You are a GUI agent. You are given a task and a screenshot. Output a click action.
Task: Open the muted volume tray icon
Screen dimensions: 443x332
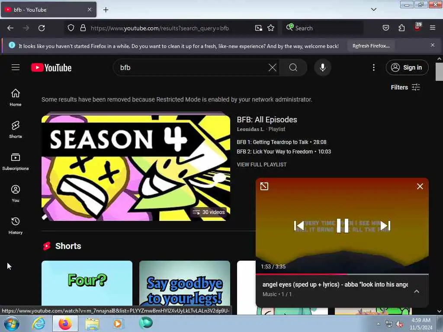pyautogui.click(x=399, y=324)
